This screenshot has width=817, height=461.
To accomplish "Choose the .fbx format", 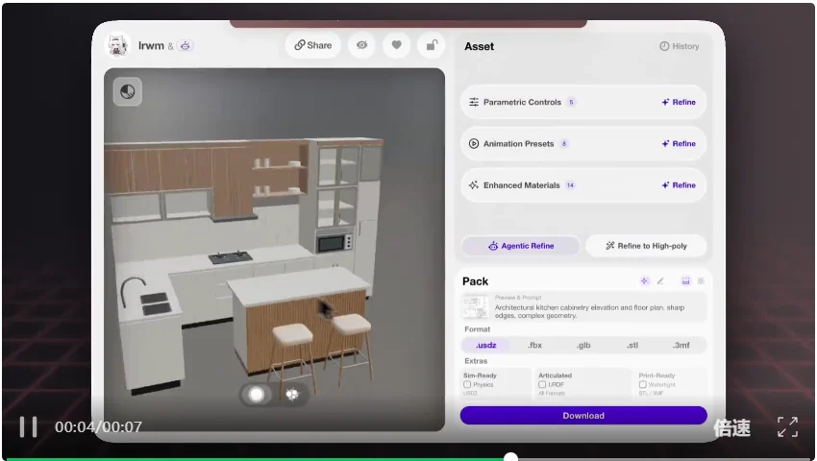I will click(534, 346).
